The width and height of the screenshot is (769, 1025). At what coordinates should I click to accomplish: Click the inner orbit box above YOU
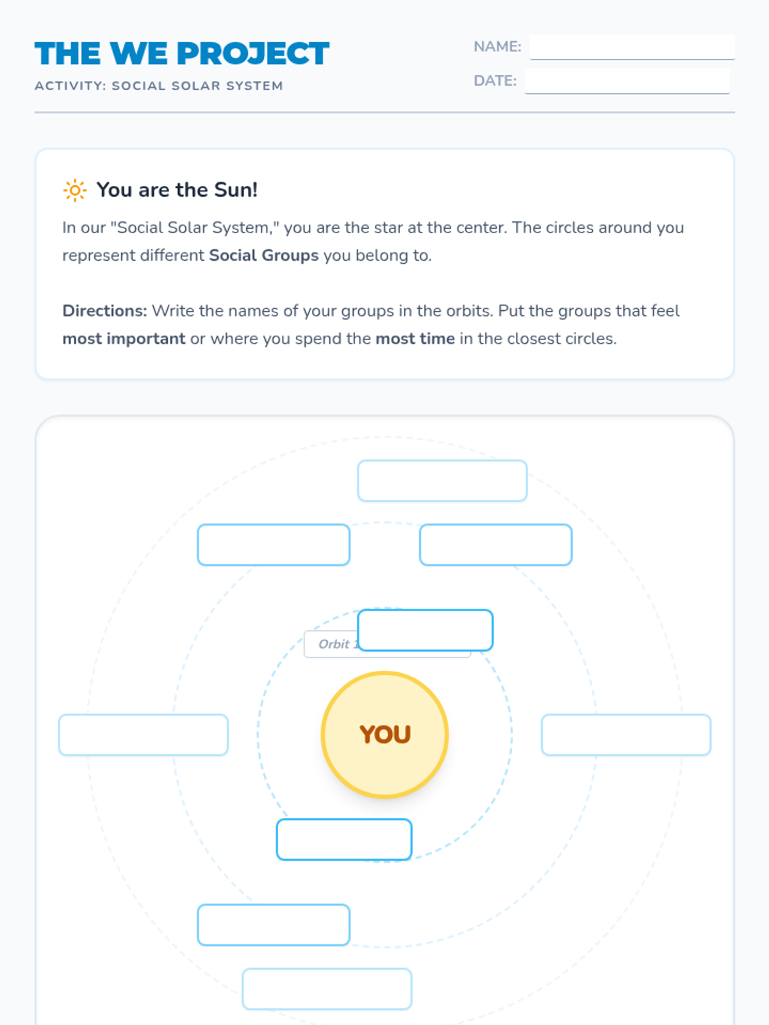click(x=425, y=630)
